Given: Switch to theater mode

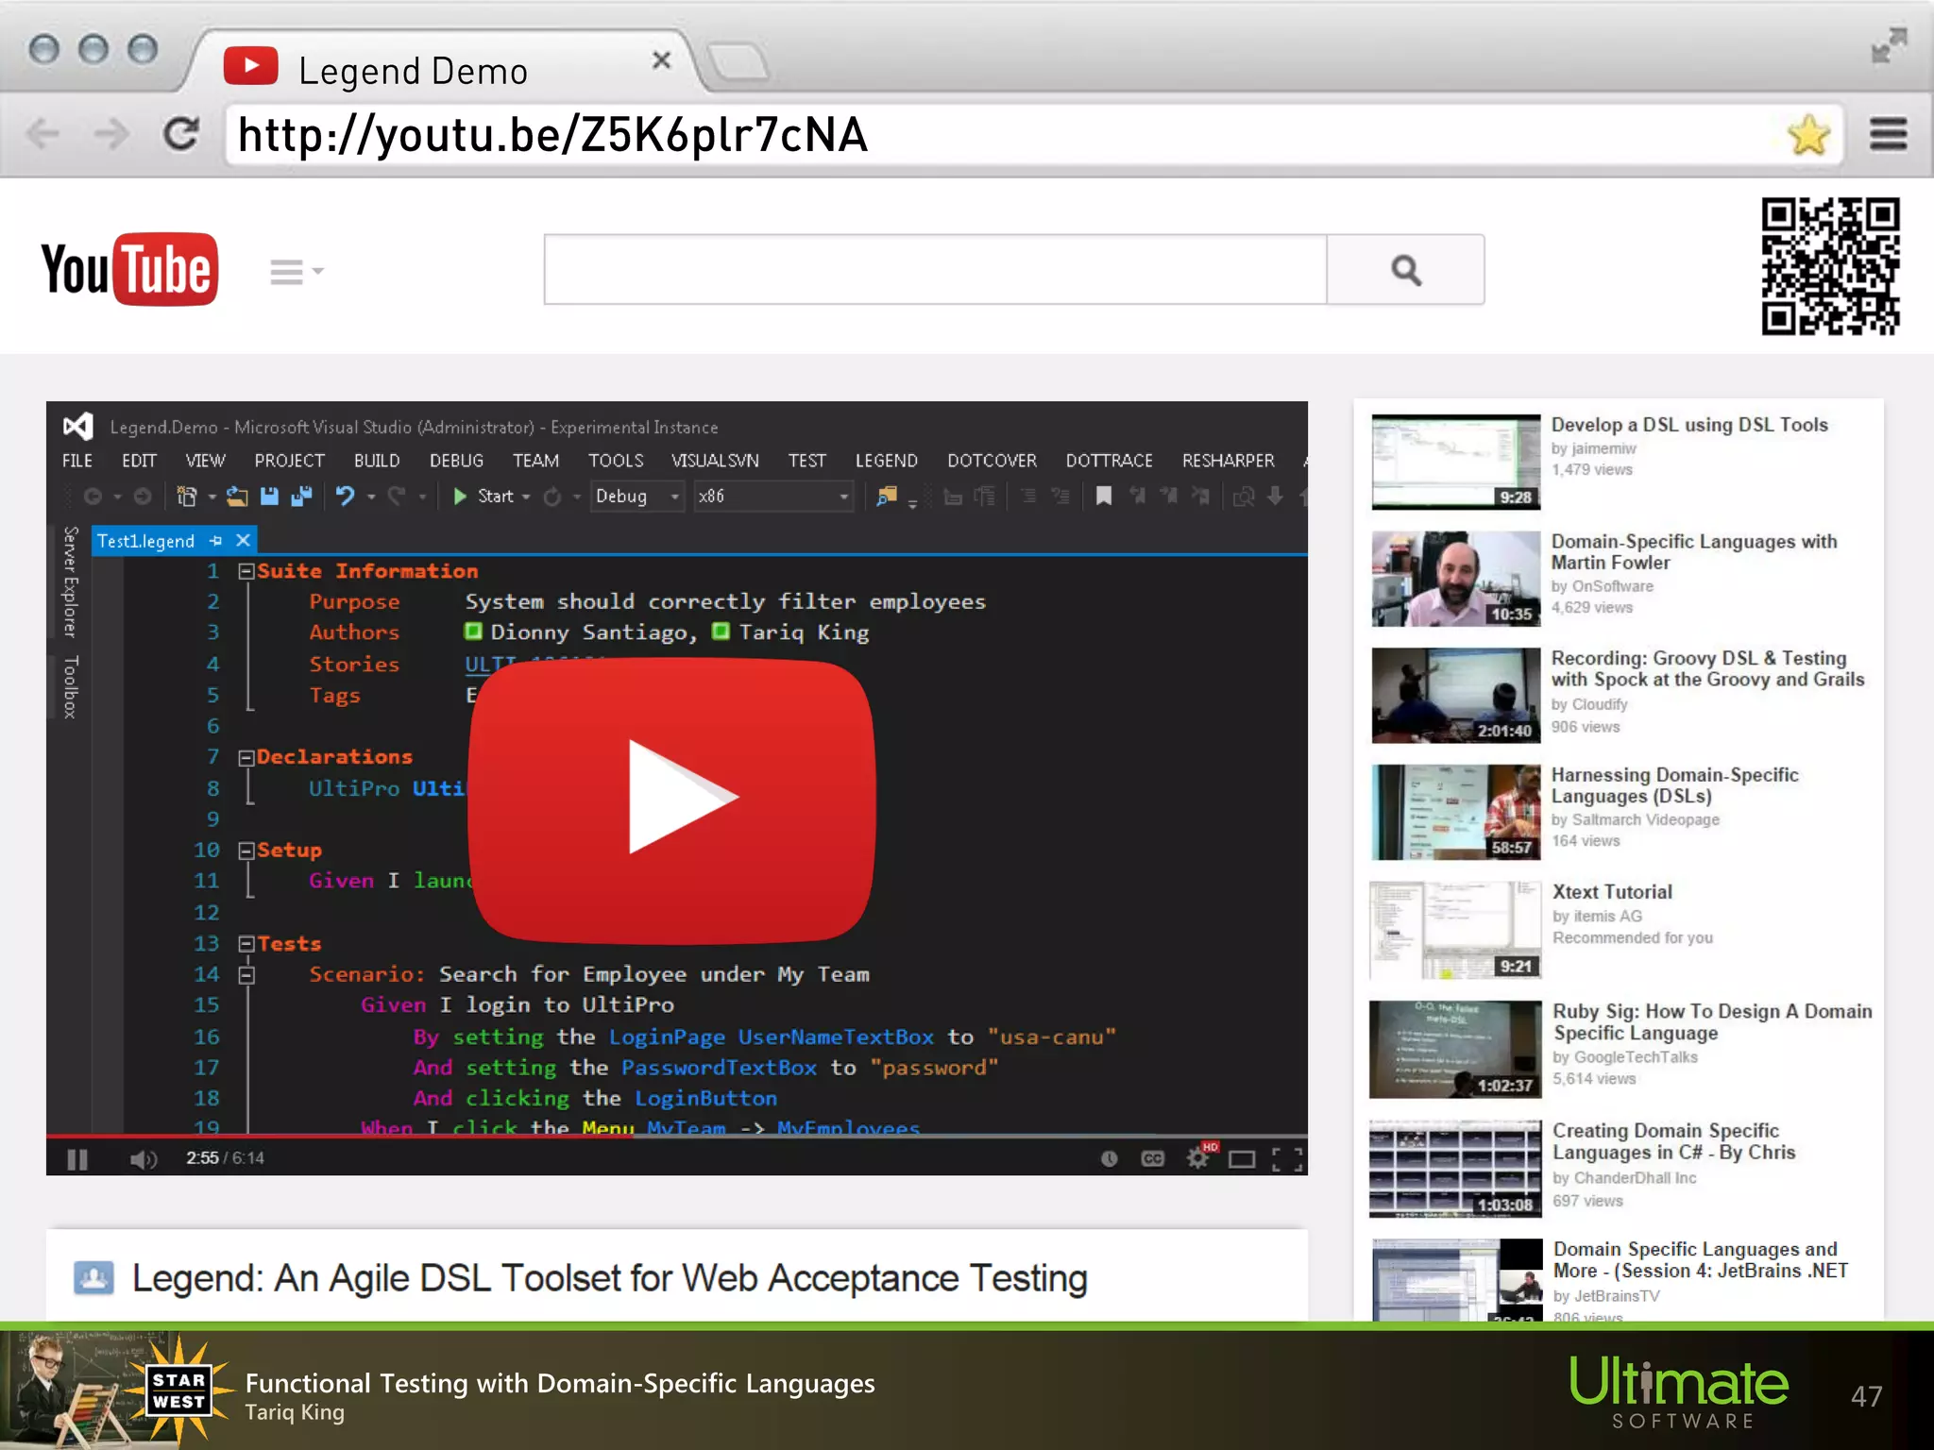Looking at the screenshot, I should coord(1242,1159).
